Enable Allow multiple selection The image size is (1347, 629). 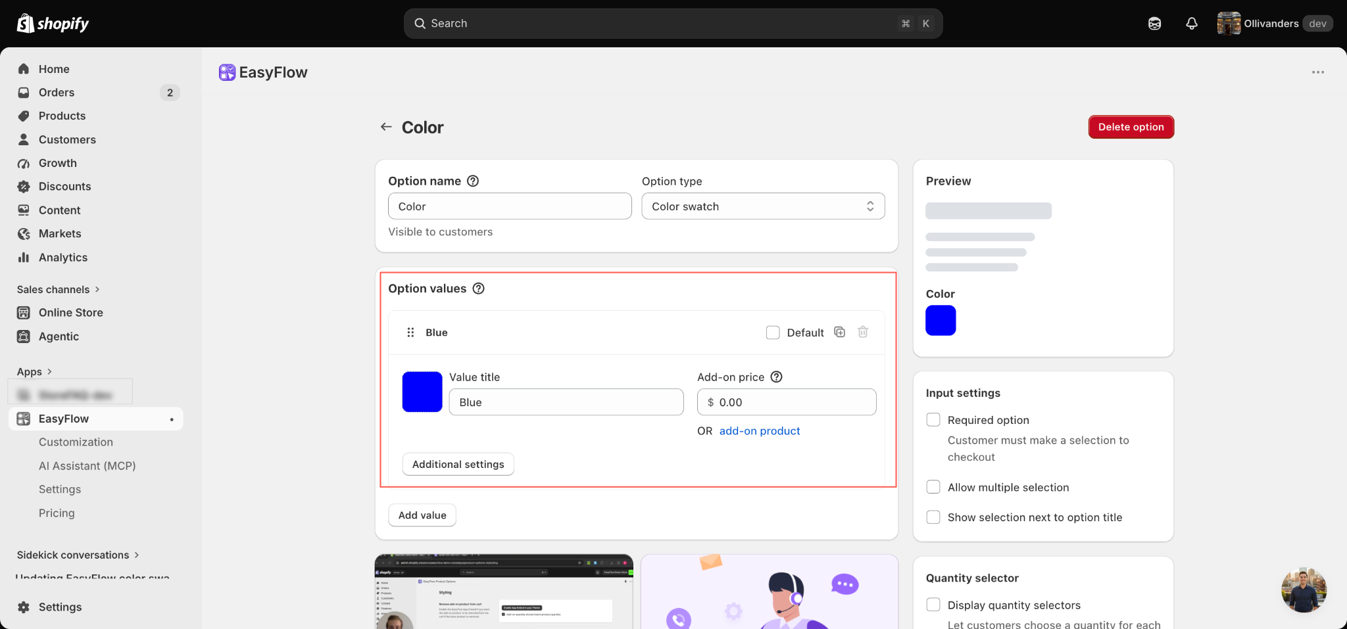pyautogui.click(x=933, y=487)
